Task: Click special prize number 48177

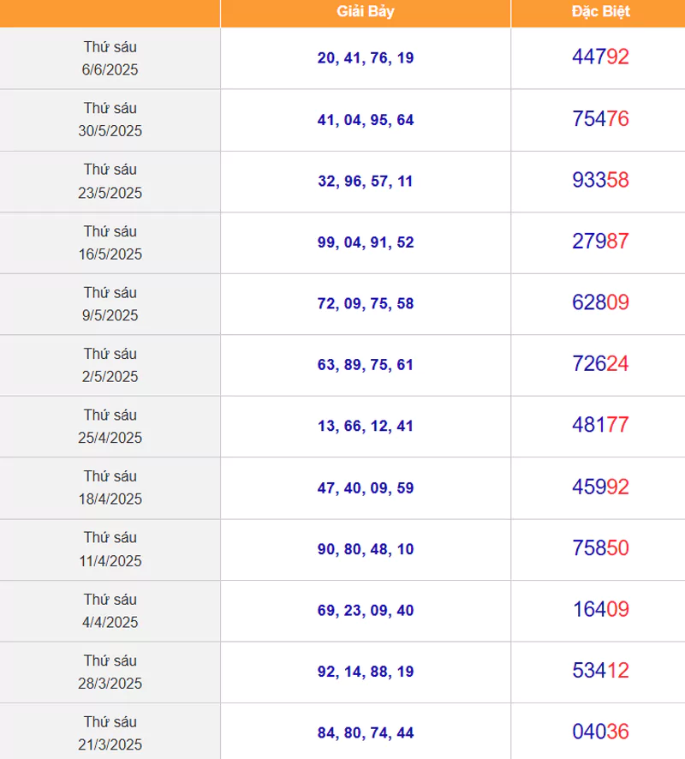Action: click(600, 425)
